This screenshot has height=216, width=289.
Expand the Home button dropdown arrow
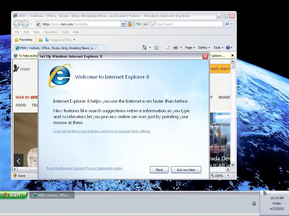tap(150, 48)
